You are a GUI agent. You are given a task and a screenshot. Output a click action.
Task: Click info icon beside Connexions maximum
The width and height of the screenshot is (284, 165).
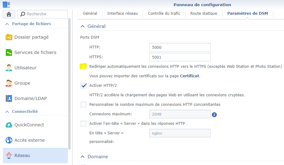[x=214, y=114]
